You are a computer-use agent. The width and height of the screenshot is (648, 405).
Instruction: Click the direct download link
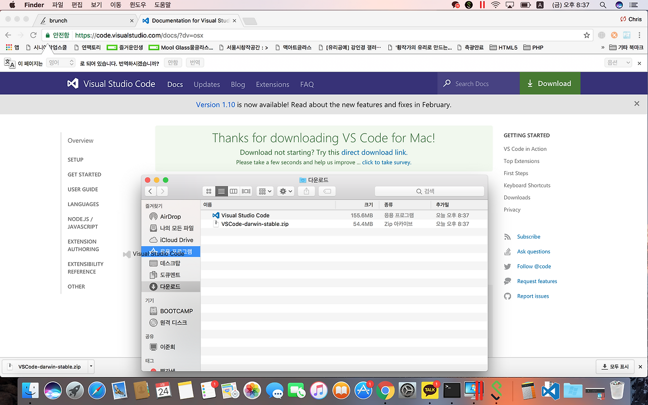click(x=374, y=152)
